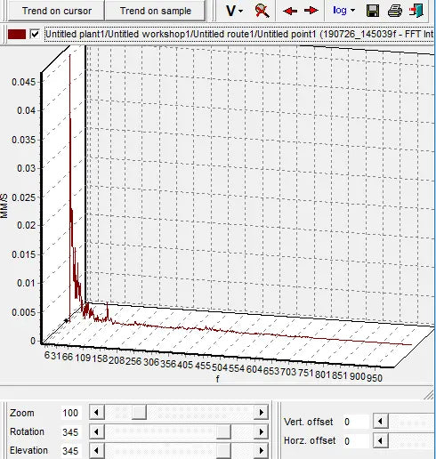Click the Rotation slider left arrow
The image size is (436, 459).
(x=97, y=431)
